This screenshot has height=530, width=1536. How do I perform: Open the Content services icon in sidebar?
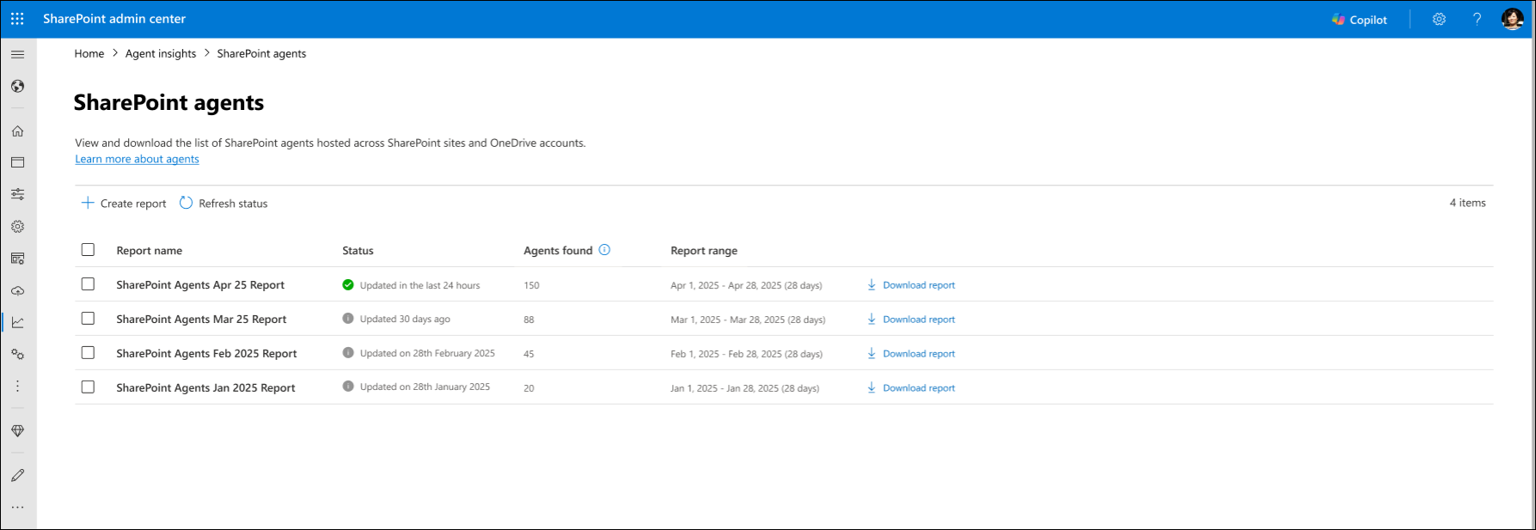(x=17, y=259)
